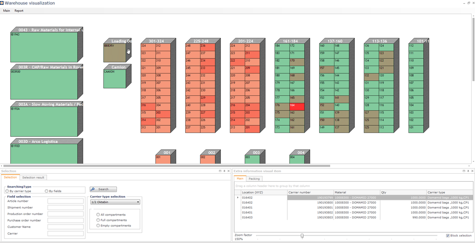Open the Carrier type selection dropdown

point(115,202)
